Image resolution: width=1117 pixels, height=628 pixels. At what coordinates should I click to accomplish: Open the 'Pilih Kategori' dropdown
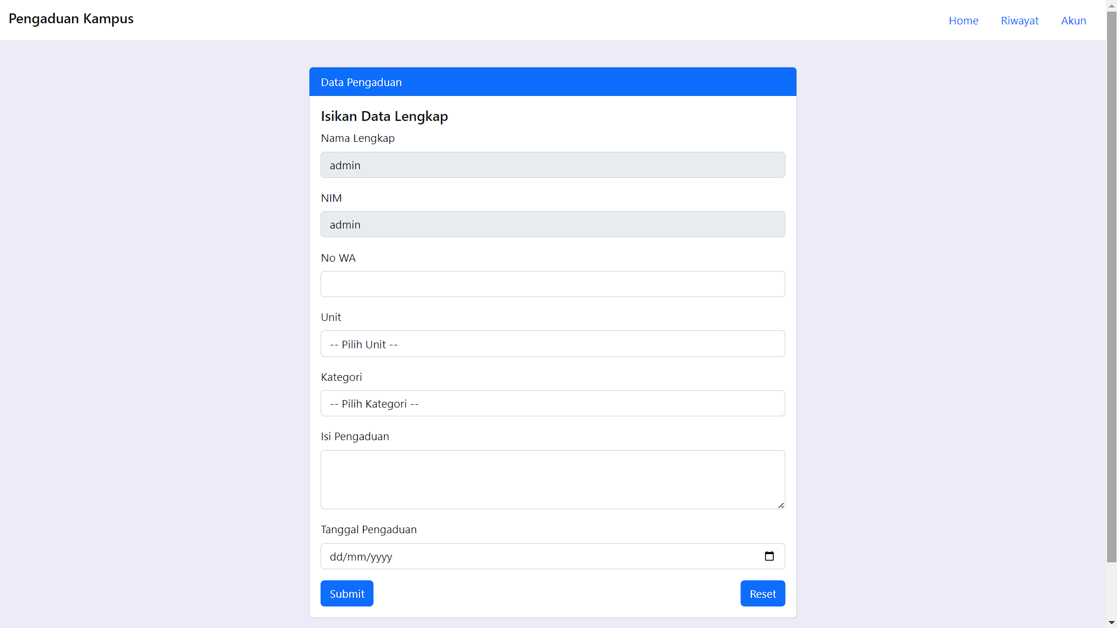(x=552, y=403)
